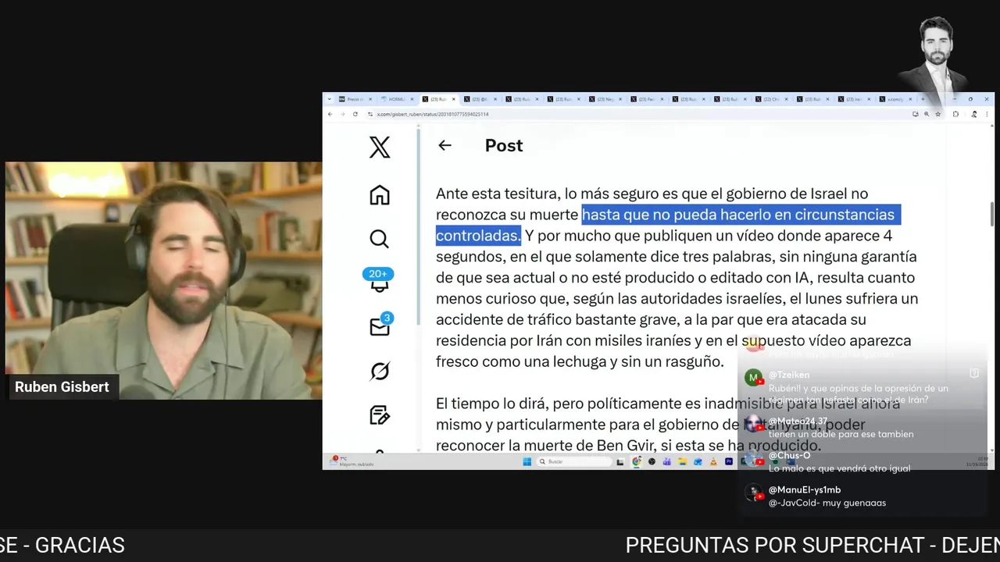This screenshot has width=1000, height=562.
Task: Open Explore with the magnifier icon
Action: tap(380, 239)
